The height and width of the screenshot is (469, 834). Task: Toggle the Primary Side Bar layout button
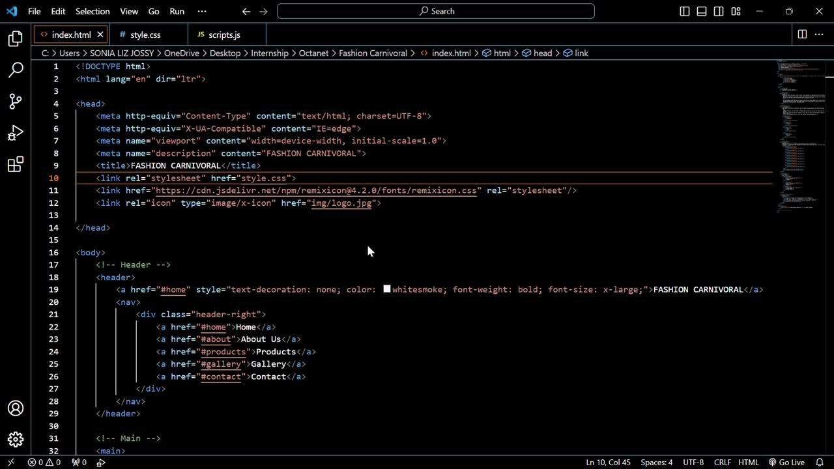coord(685,11)
